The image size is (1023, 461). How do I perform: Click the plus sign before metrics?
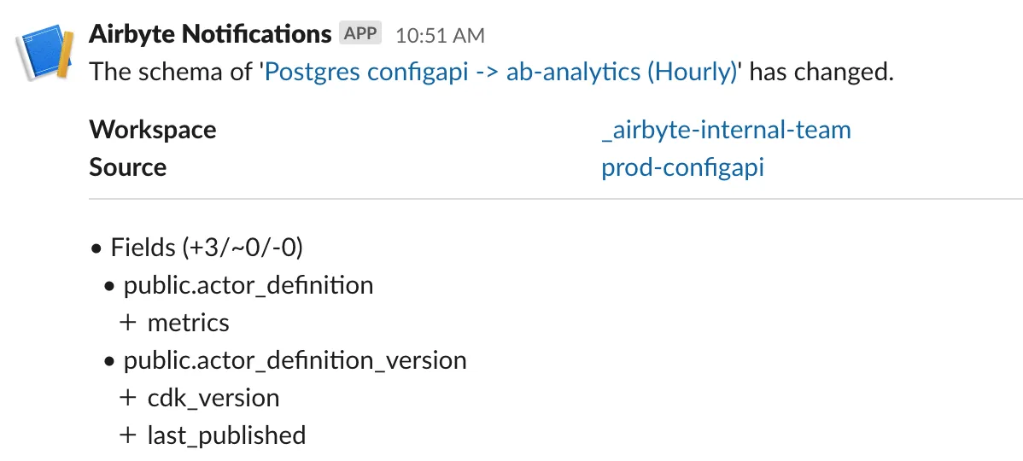[128, 324]
